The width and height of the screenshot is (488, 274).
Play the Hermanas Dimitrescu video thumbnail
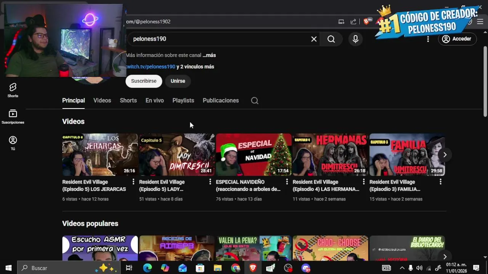331,155
